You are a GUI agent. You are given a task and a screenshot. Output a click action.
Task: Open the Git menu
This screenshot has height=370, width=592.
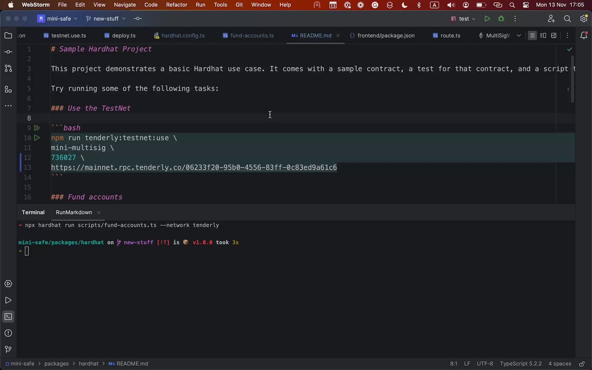(x=239, y=5)
